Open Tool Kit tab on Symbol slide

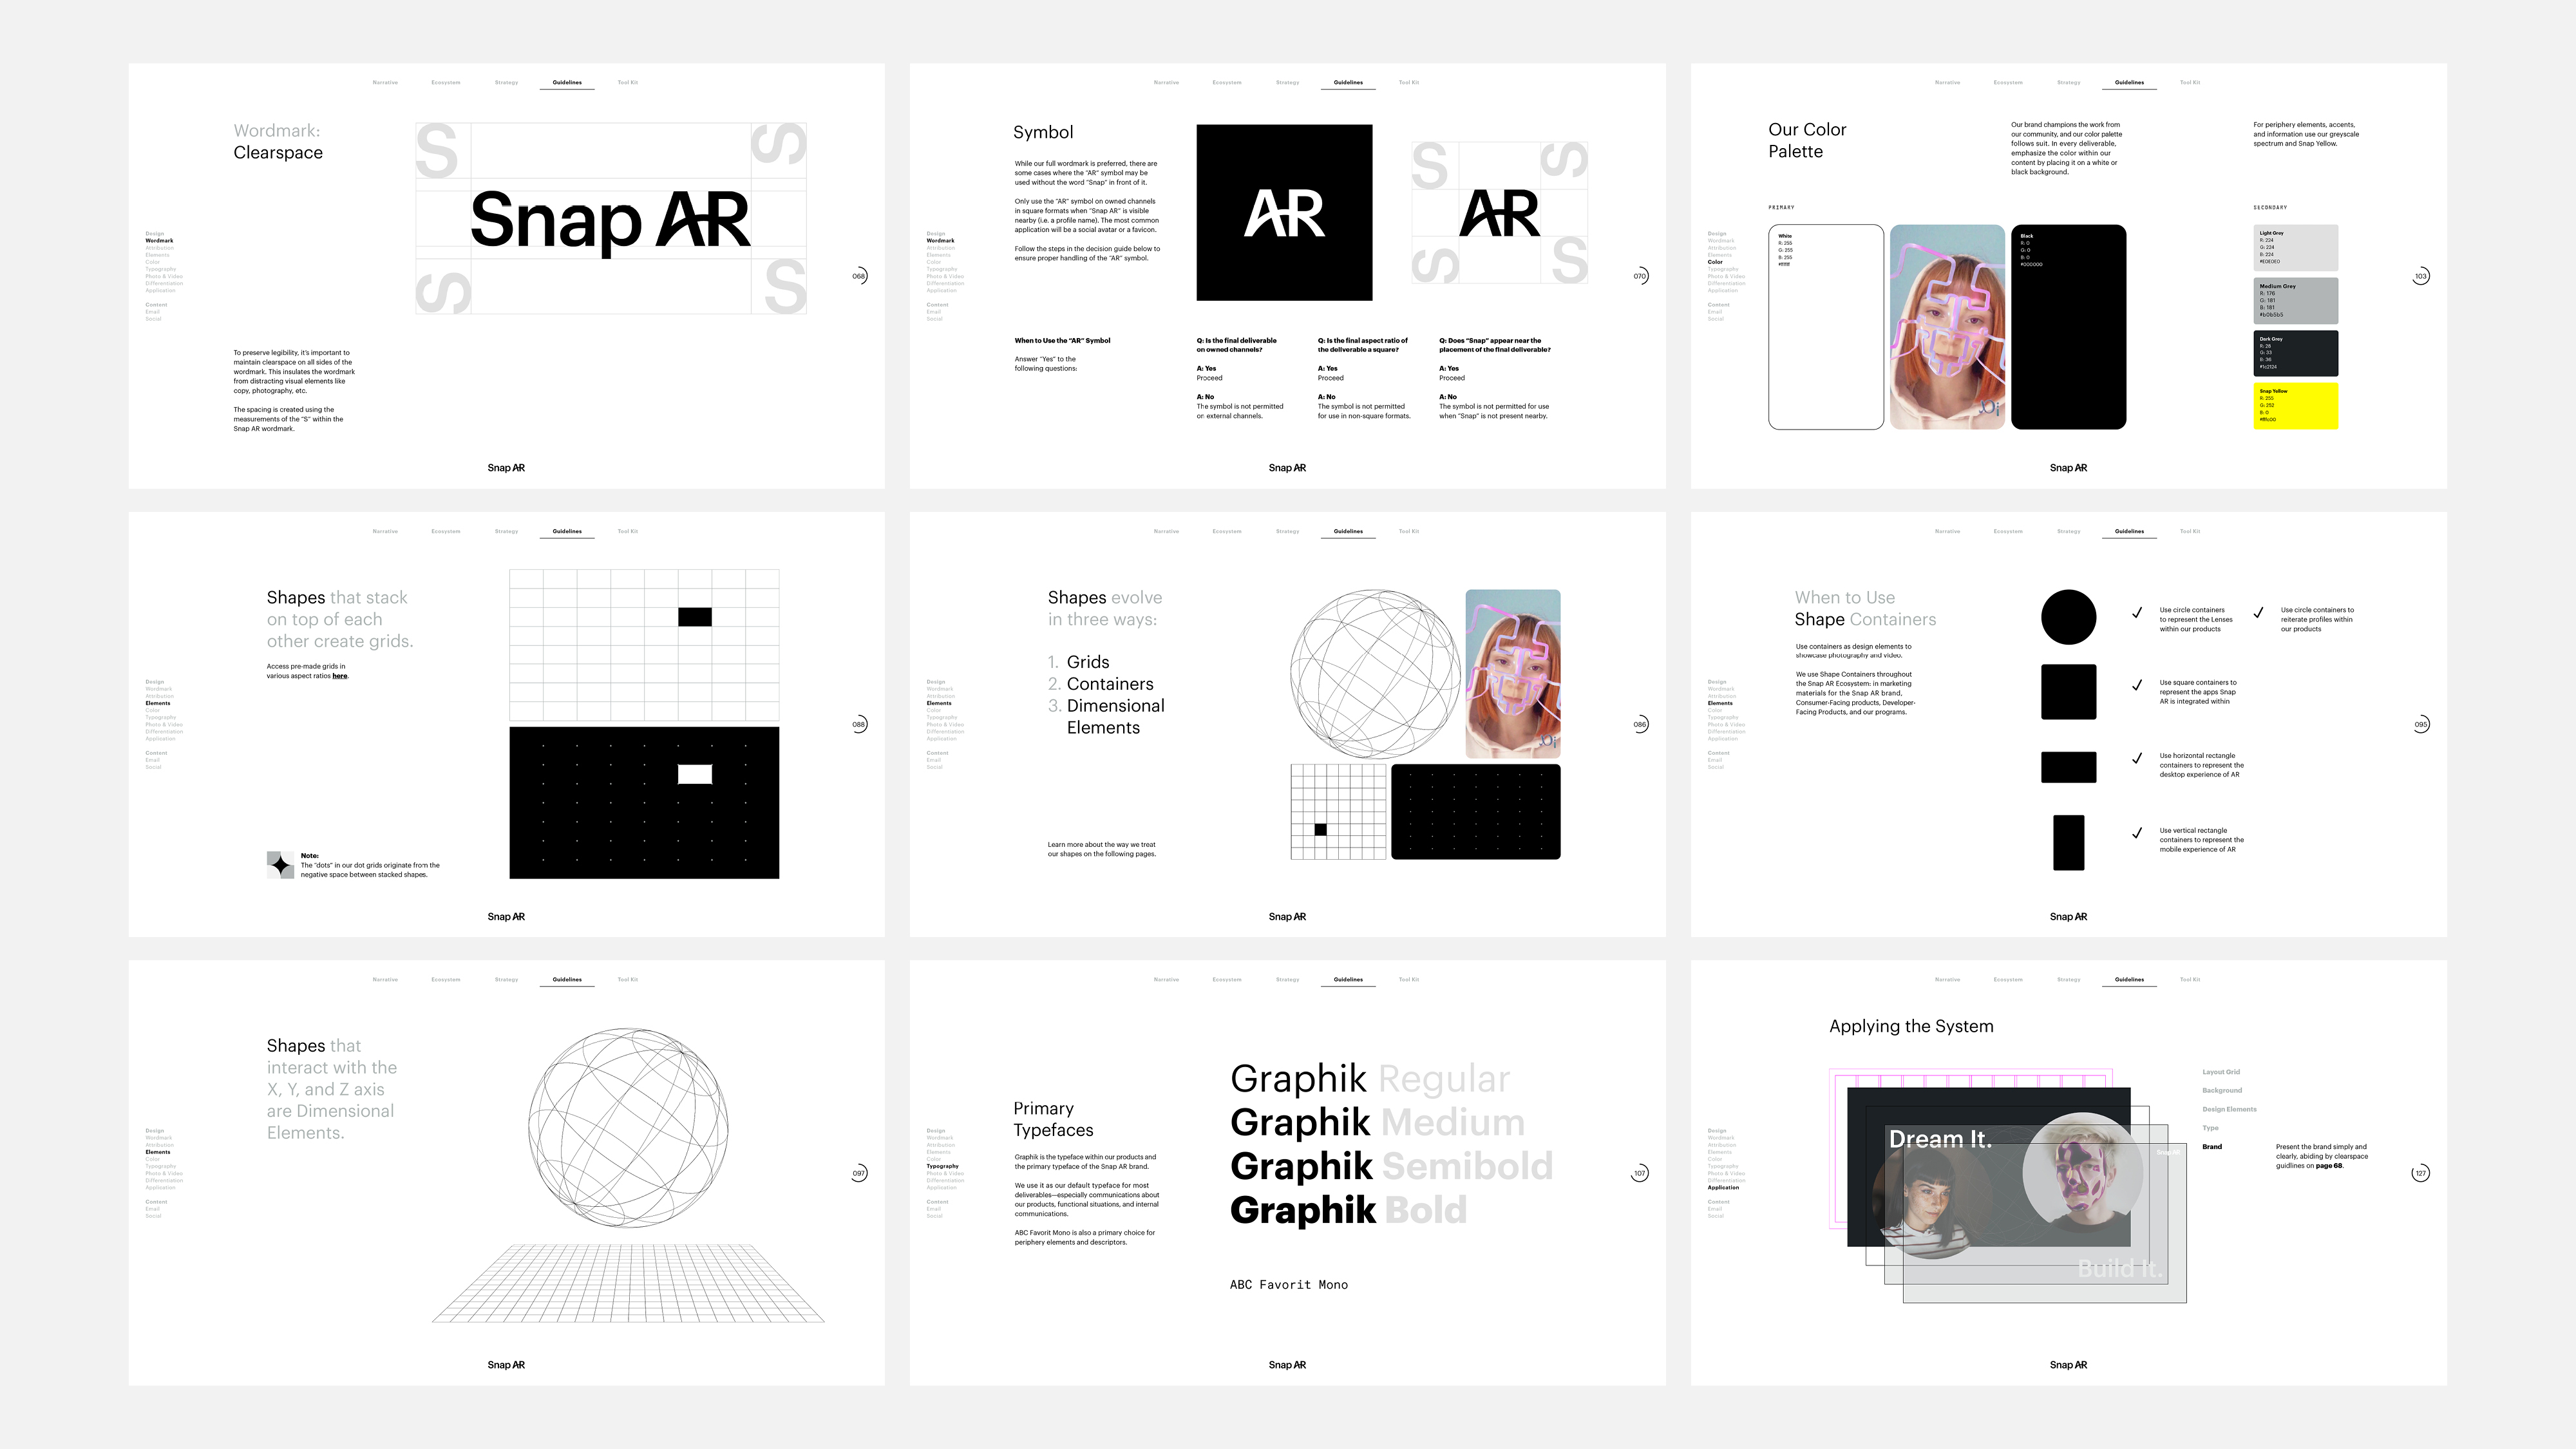(1408, 83)
